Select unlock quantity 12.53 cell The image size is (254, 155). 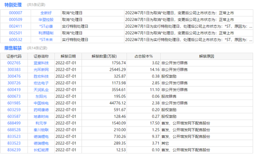point(104,150)
